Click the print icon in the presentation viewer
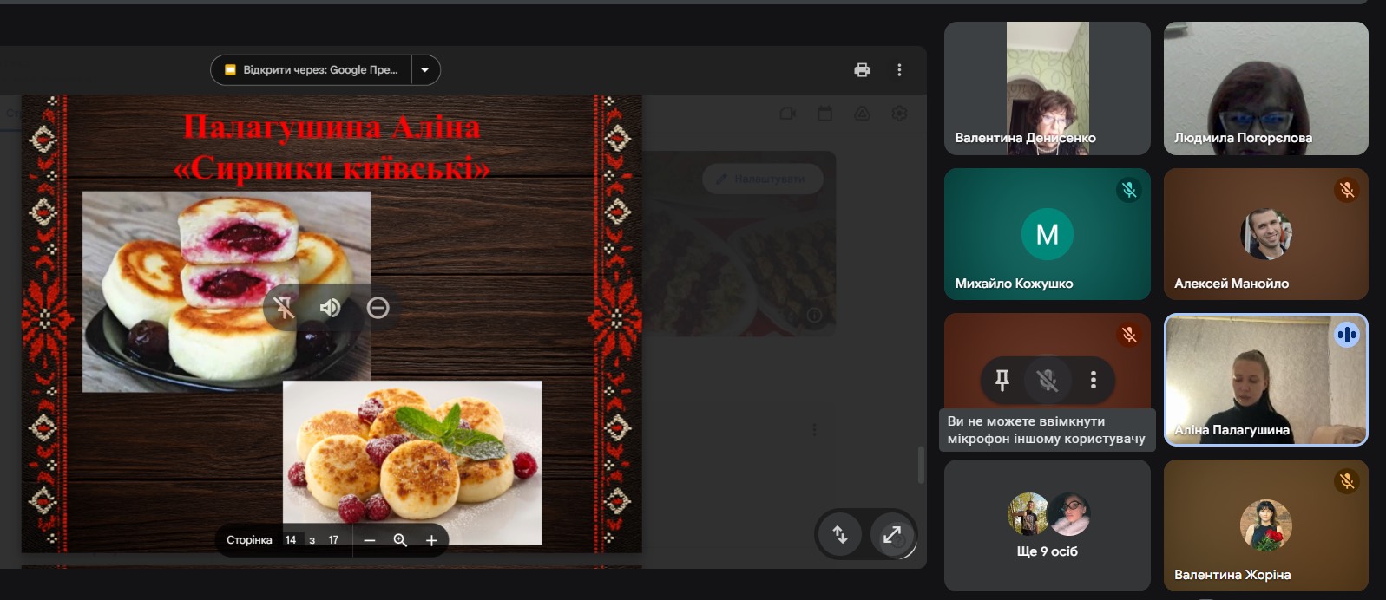 click(862, 70)
